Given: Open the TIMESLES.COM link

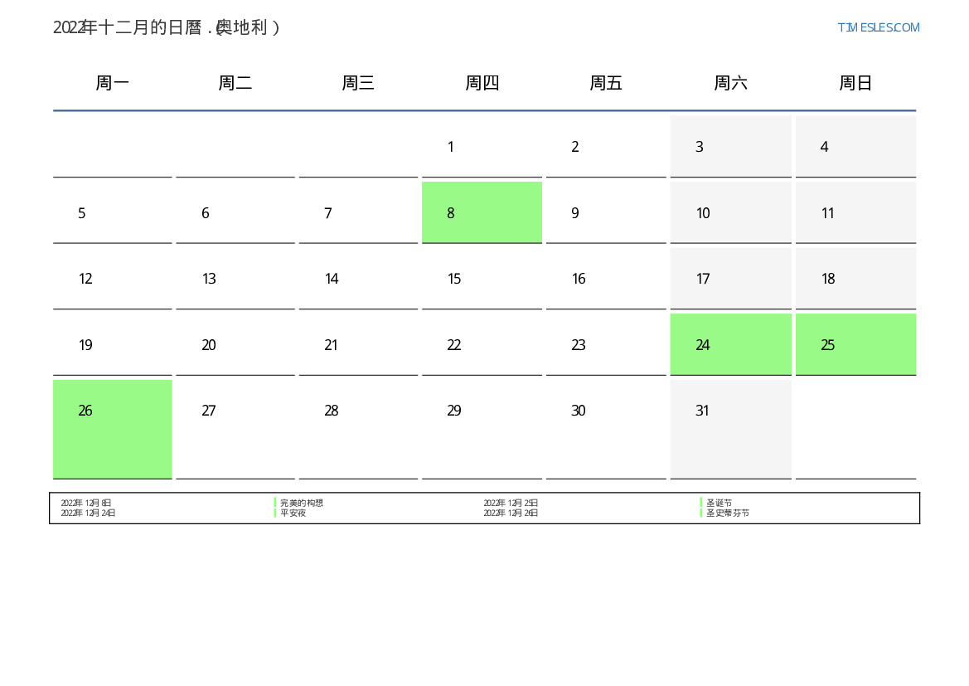Looking at the screenshot, I should (x=878, y=27).
